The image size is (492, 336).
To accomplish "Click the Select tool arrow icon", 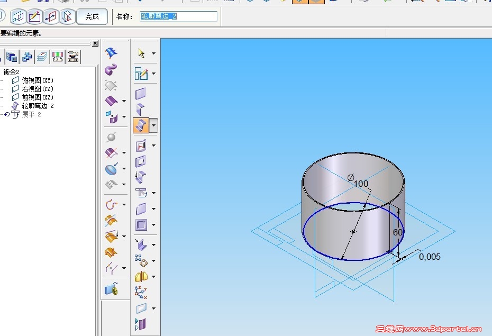I will (x=141, y=53).
